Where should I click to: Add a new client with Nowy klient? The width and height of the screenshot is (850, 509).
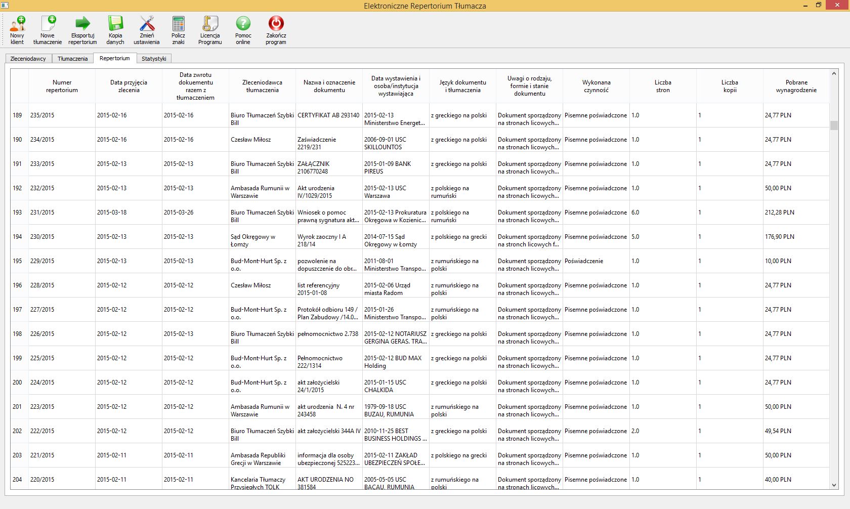tap(17, 30)
